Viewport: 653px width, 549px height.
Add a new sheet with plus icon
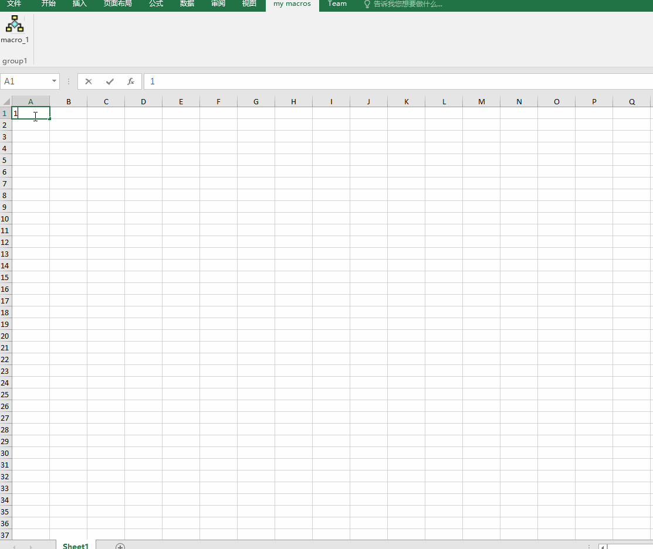tap(120, 546)
